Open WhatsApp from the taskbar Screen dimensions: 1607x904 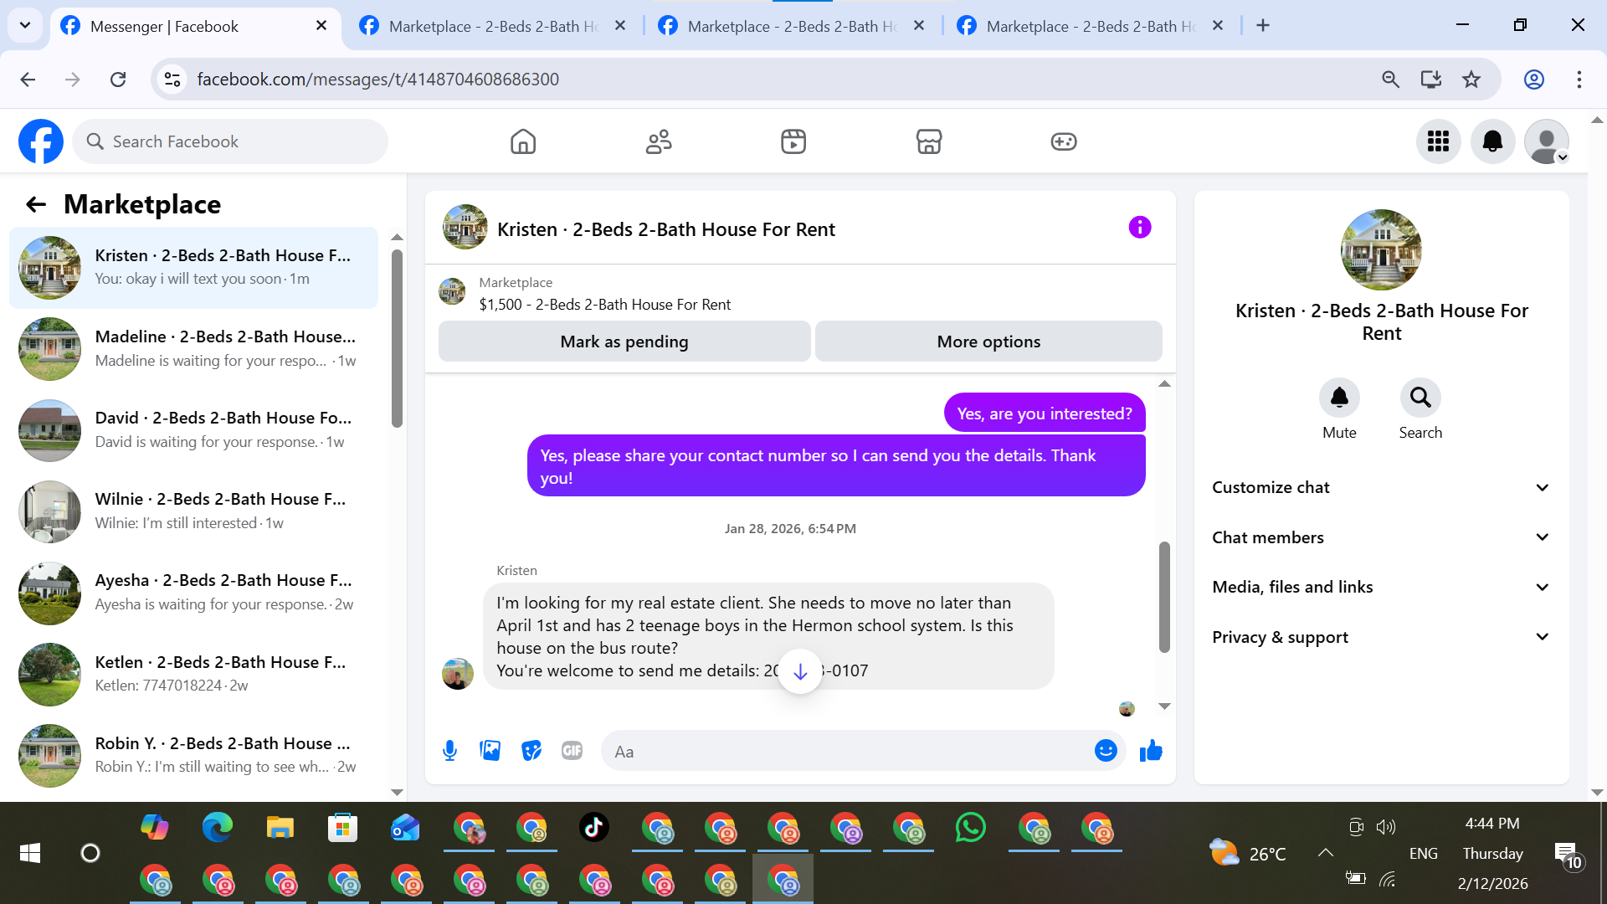pyautogui.click(x=971, y=828)
